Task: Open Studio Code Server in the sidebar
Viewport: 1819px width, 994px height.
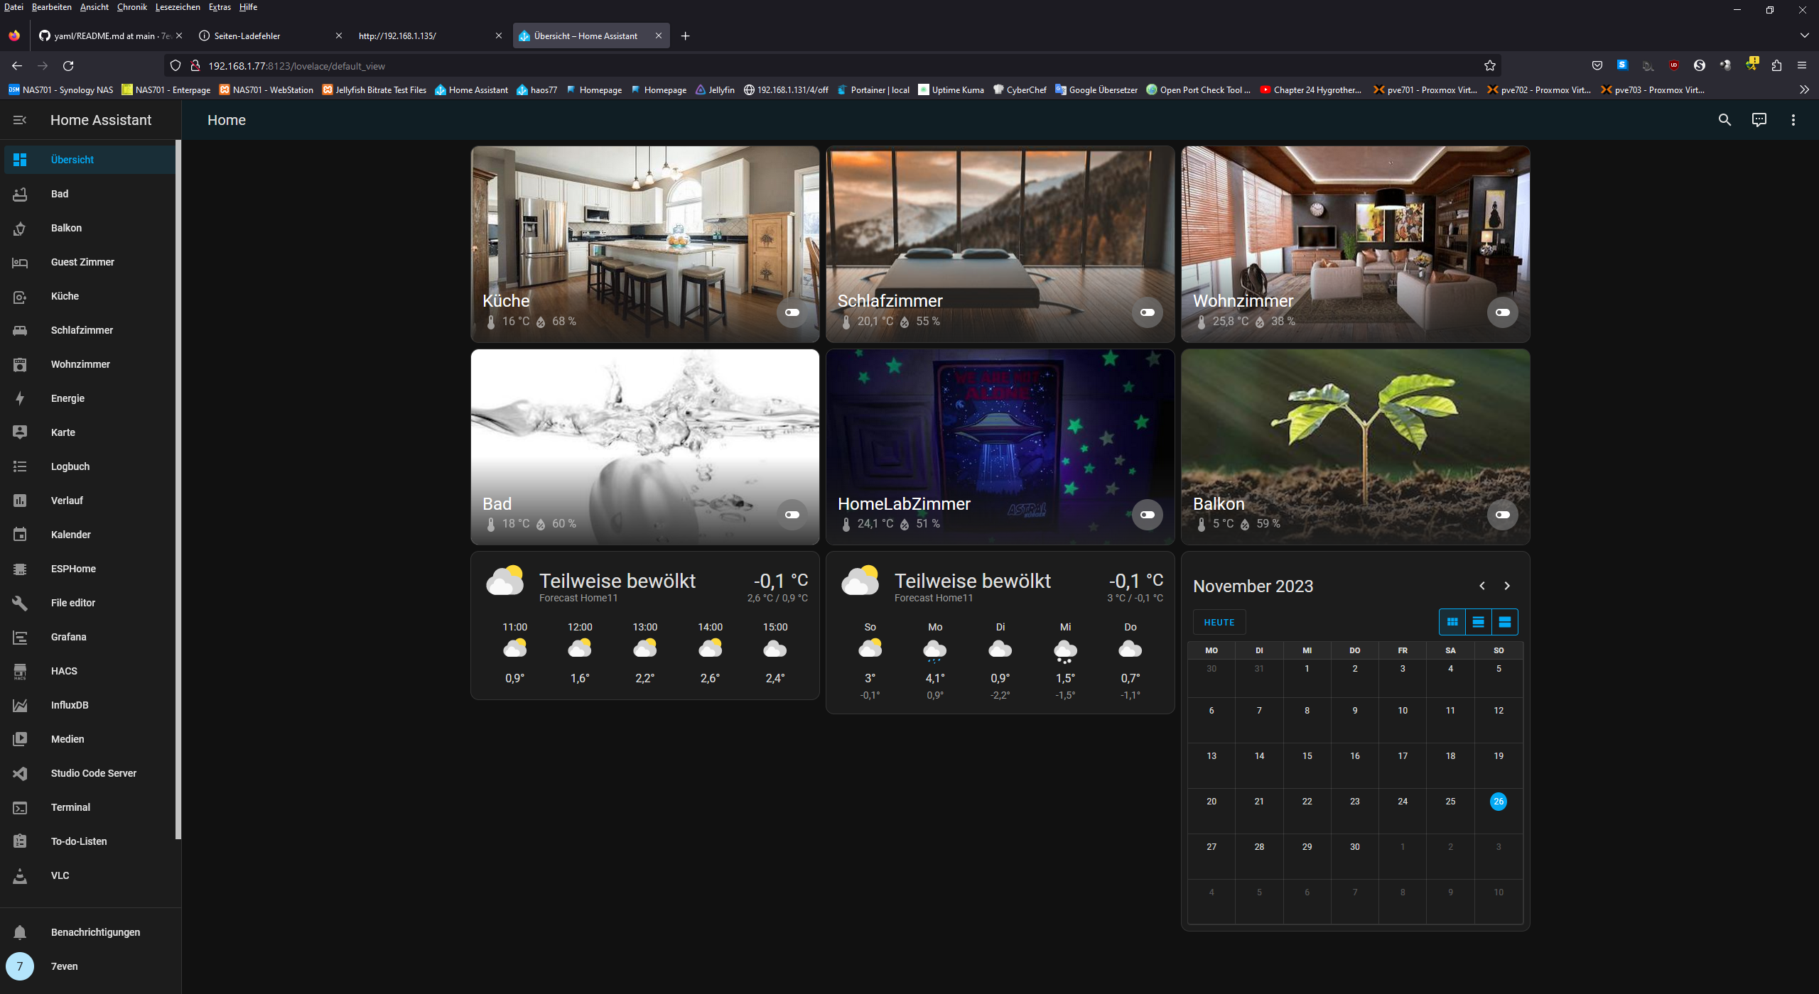Action: [93, 773]
